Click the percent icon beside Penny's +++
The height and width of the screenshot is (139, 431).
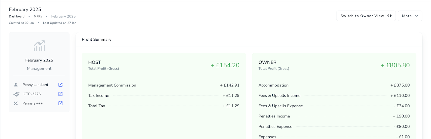pos(16,103)
